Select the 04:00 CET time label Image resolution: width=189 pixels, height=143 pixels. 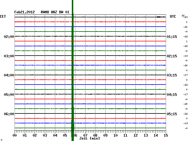(x=9, y=75)
